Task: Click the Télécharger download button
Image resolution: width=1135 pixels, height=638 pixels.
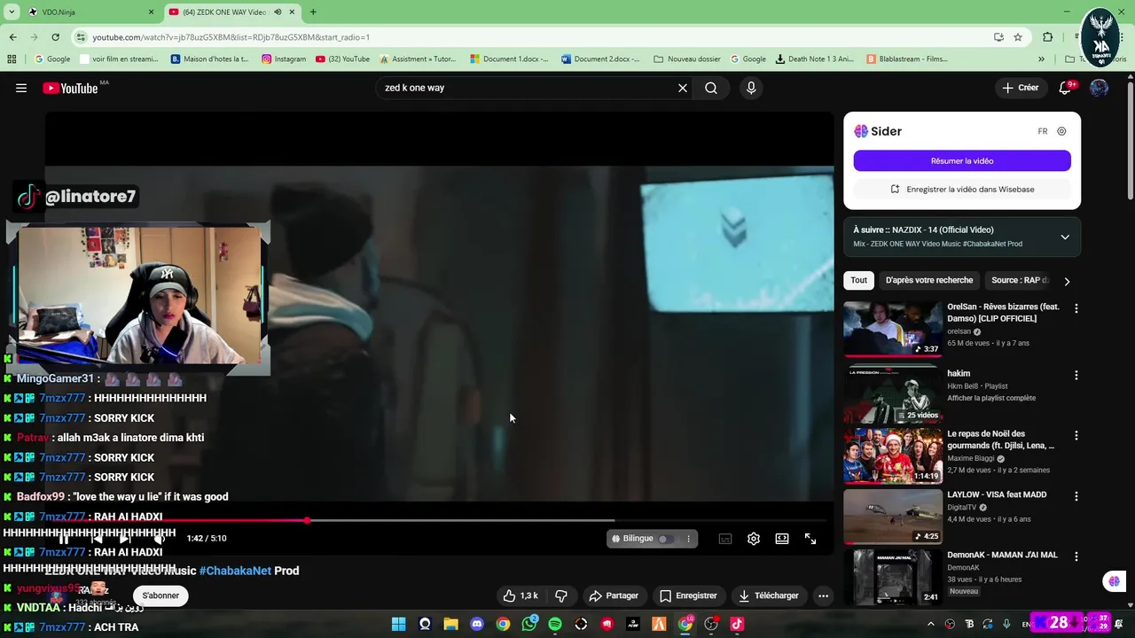Action: tap(769, 595)
